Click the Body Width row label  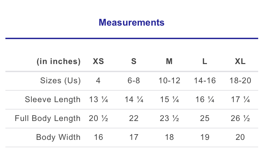pyautogui.click(x=58, y=137)
